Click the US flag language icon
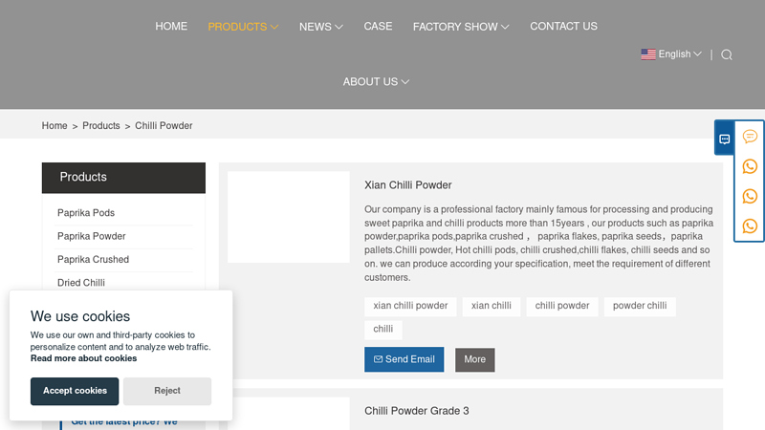 pyautogui.click(x=648, y=54)
